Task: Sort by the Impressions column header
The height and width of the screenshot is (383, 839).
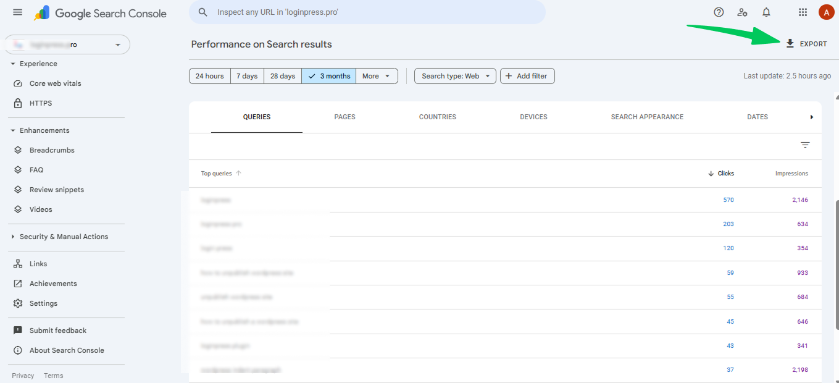Action: point(791,174)
